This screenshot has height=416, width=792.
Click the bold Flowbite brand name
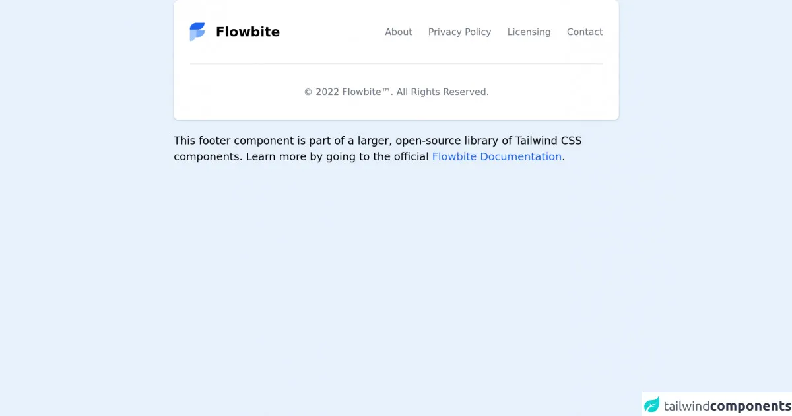[x=247, y=32]
